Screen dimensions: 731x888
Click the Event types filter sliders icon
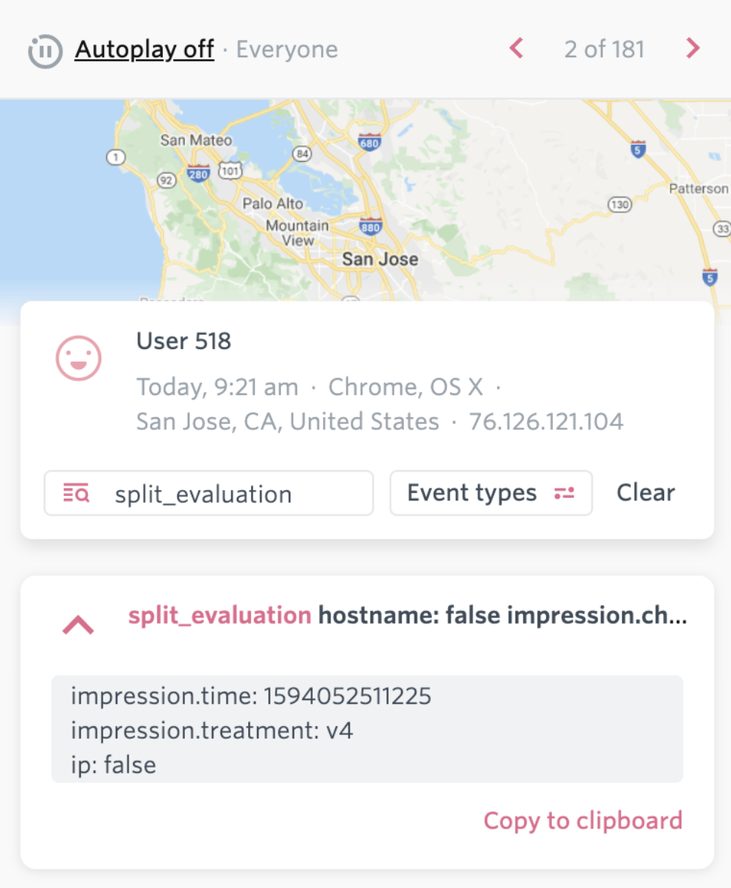[565, 494]
